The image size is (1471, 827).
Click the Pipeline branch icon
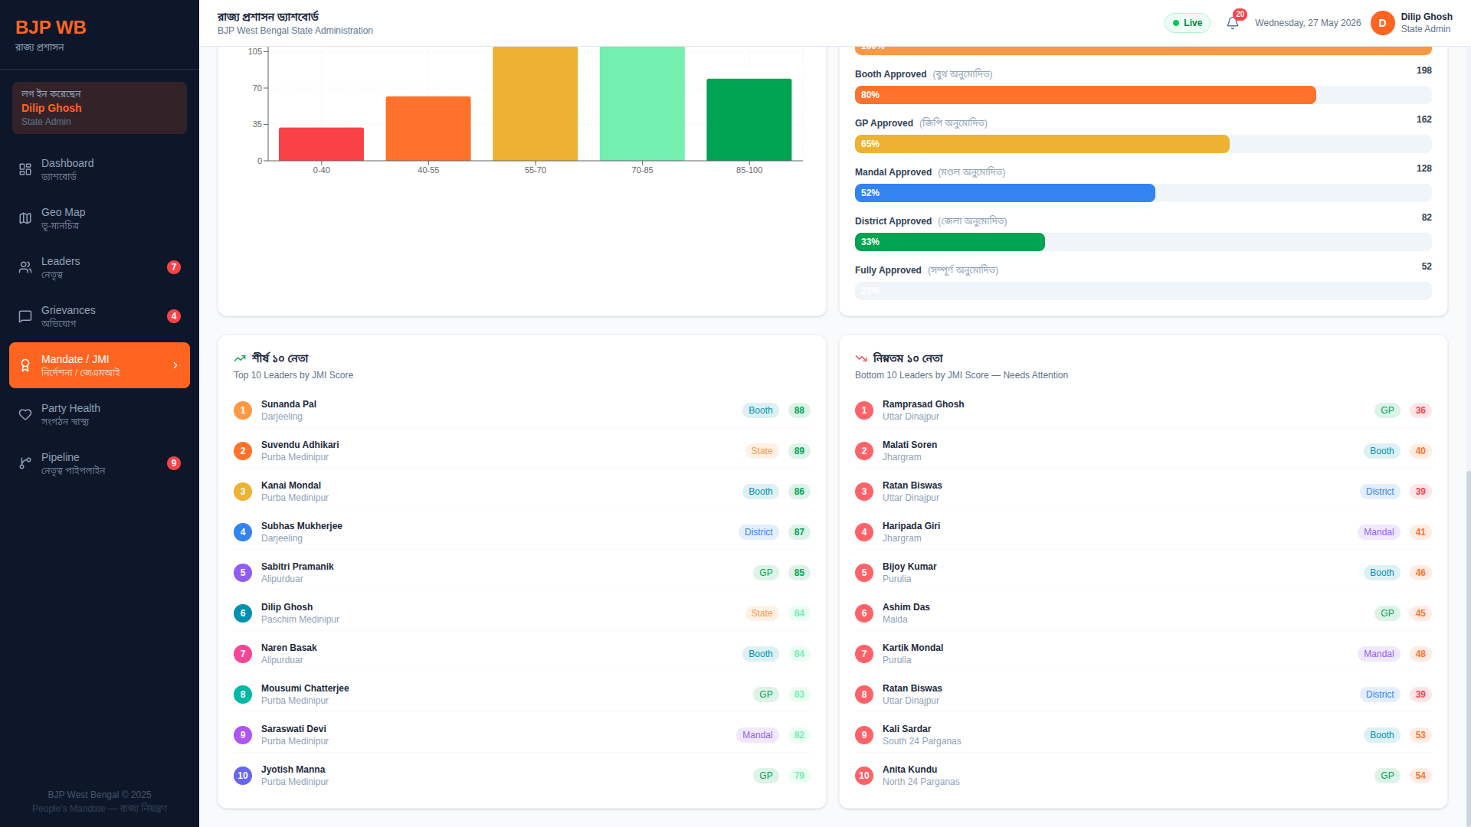click(x=25, y=463)
